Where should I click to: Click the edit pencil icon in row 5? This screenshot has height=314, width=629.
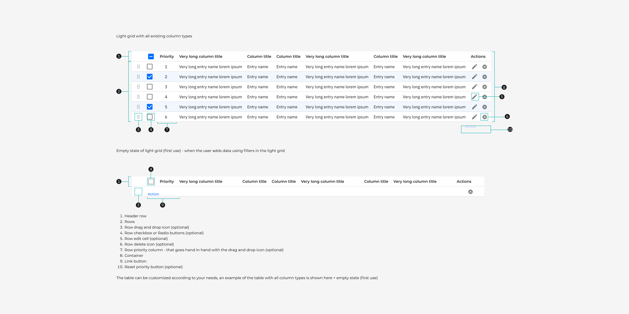475,107
